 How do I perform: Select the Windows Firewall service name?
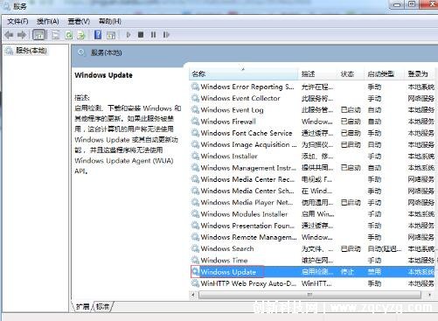(x=228, y=122)
